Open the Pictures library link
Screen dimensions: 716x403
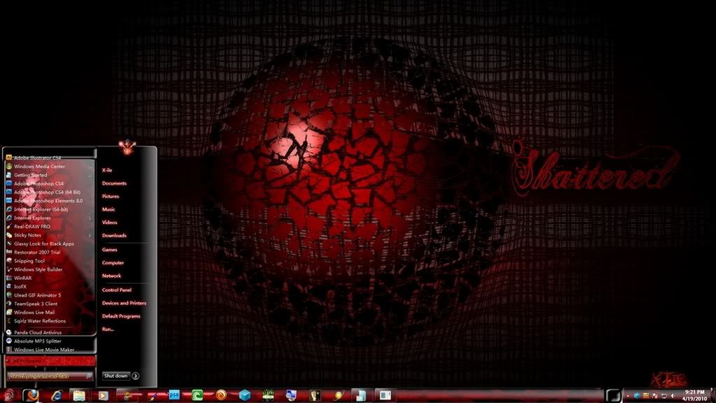pos(110,197)
